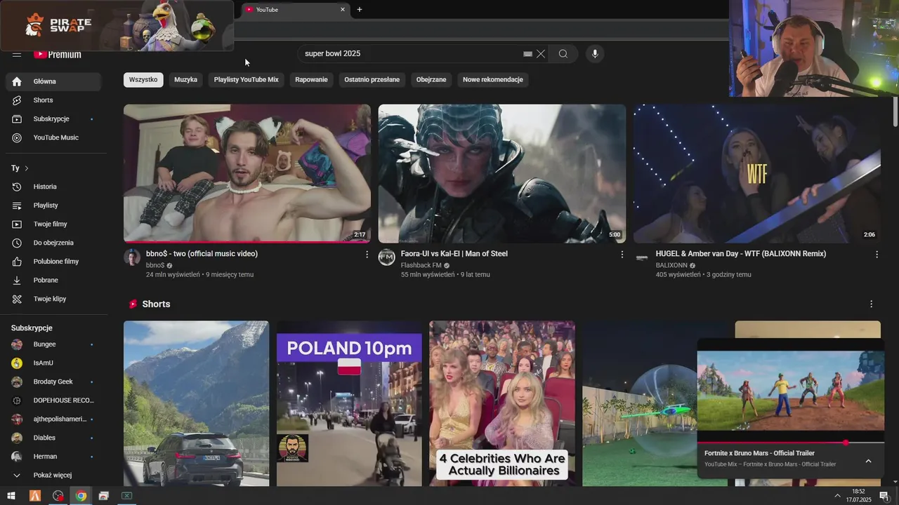Viewport: 899px width, 505px height.
Task: Expand subscriptions with Pokaż więcej
Action: click(x=53, y=475)
